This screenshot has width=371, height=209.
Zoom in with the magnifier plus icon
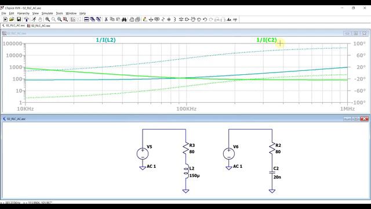click(48, 19)
